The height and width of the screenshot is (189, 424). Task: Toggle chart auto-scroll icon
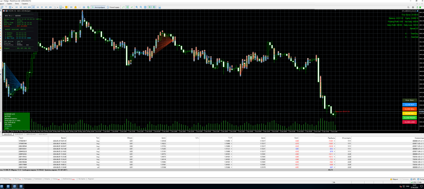(150, 7)
